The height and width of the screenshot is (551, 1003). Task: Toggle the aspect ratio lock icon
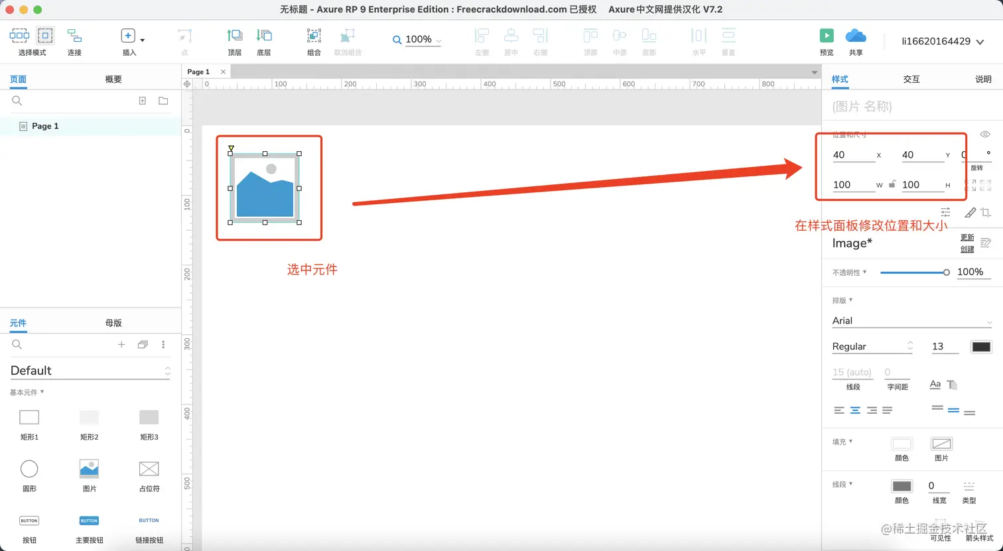click(892, 184)
